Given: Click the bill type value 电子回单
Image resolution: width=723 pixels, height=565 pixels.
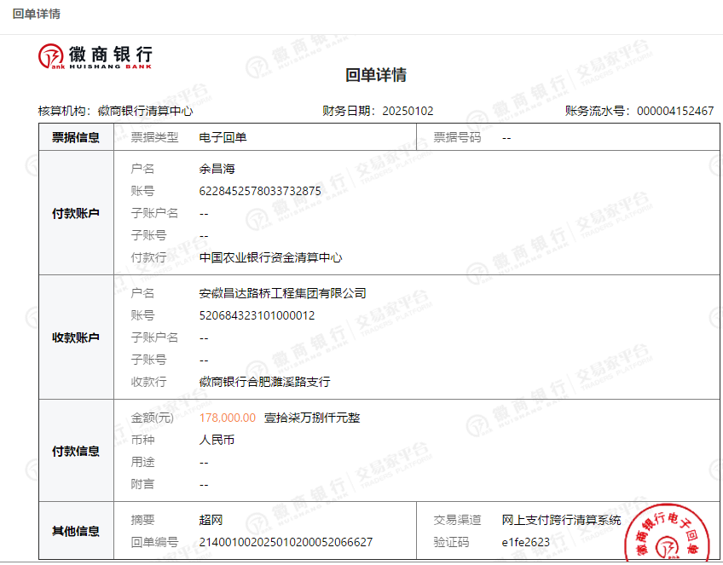Looking at the screenshot, I should 223,137.
